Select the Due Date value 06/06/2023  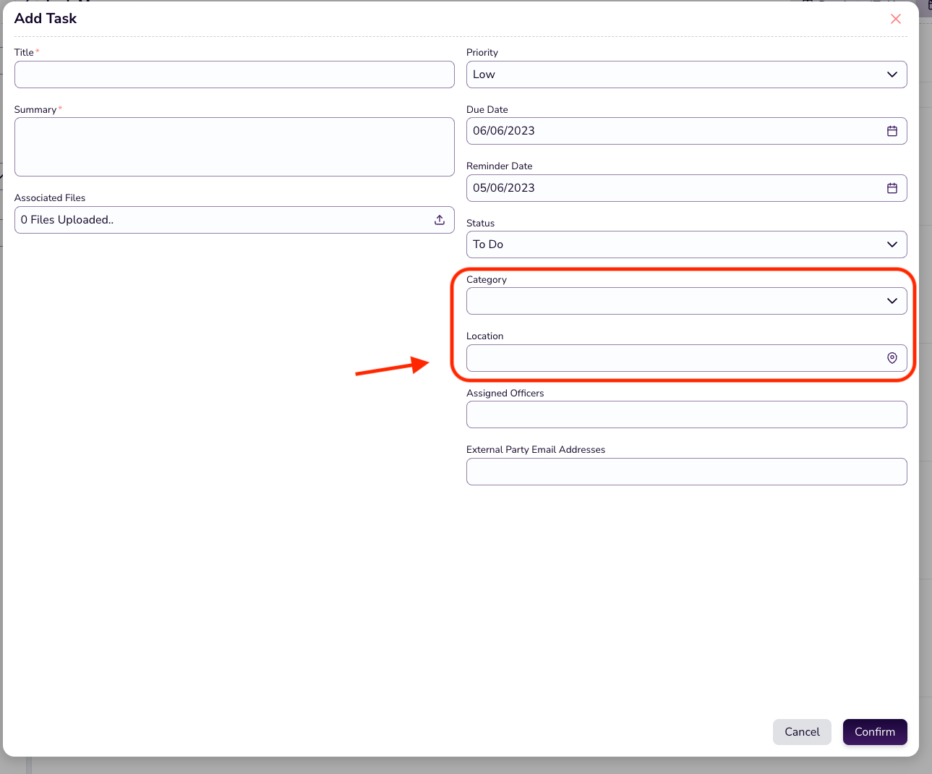coord(504,131)
